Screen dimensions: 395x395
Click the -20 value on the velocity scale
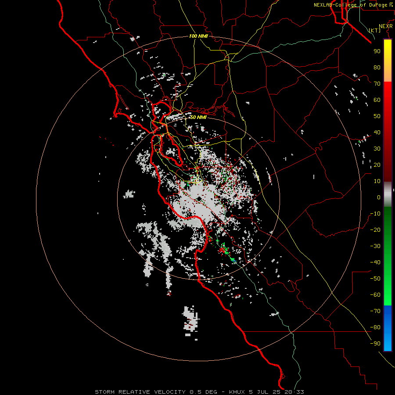[x=375, y=230]
